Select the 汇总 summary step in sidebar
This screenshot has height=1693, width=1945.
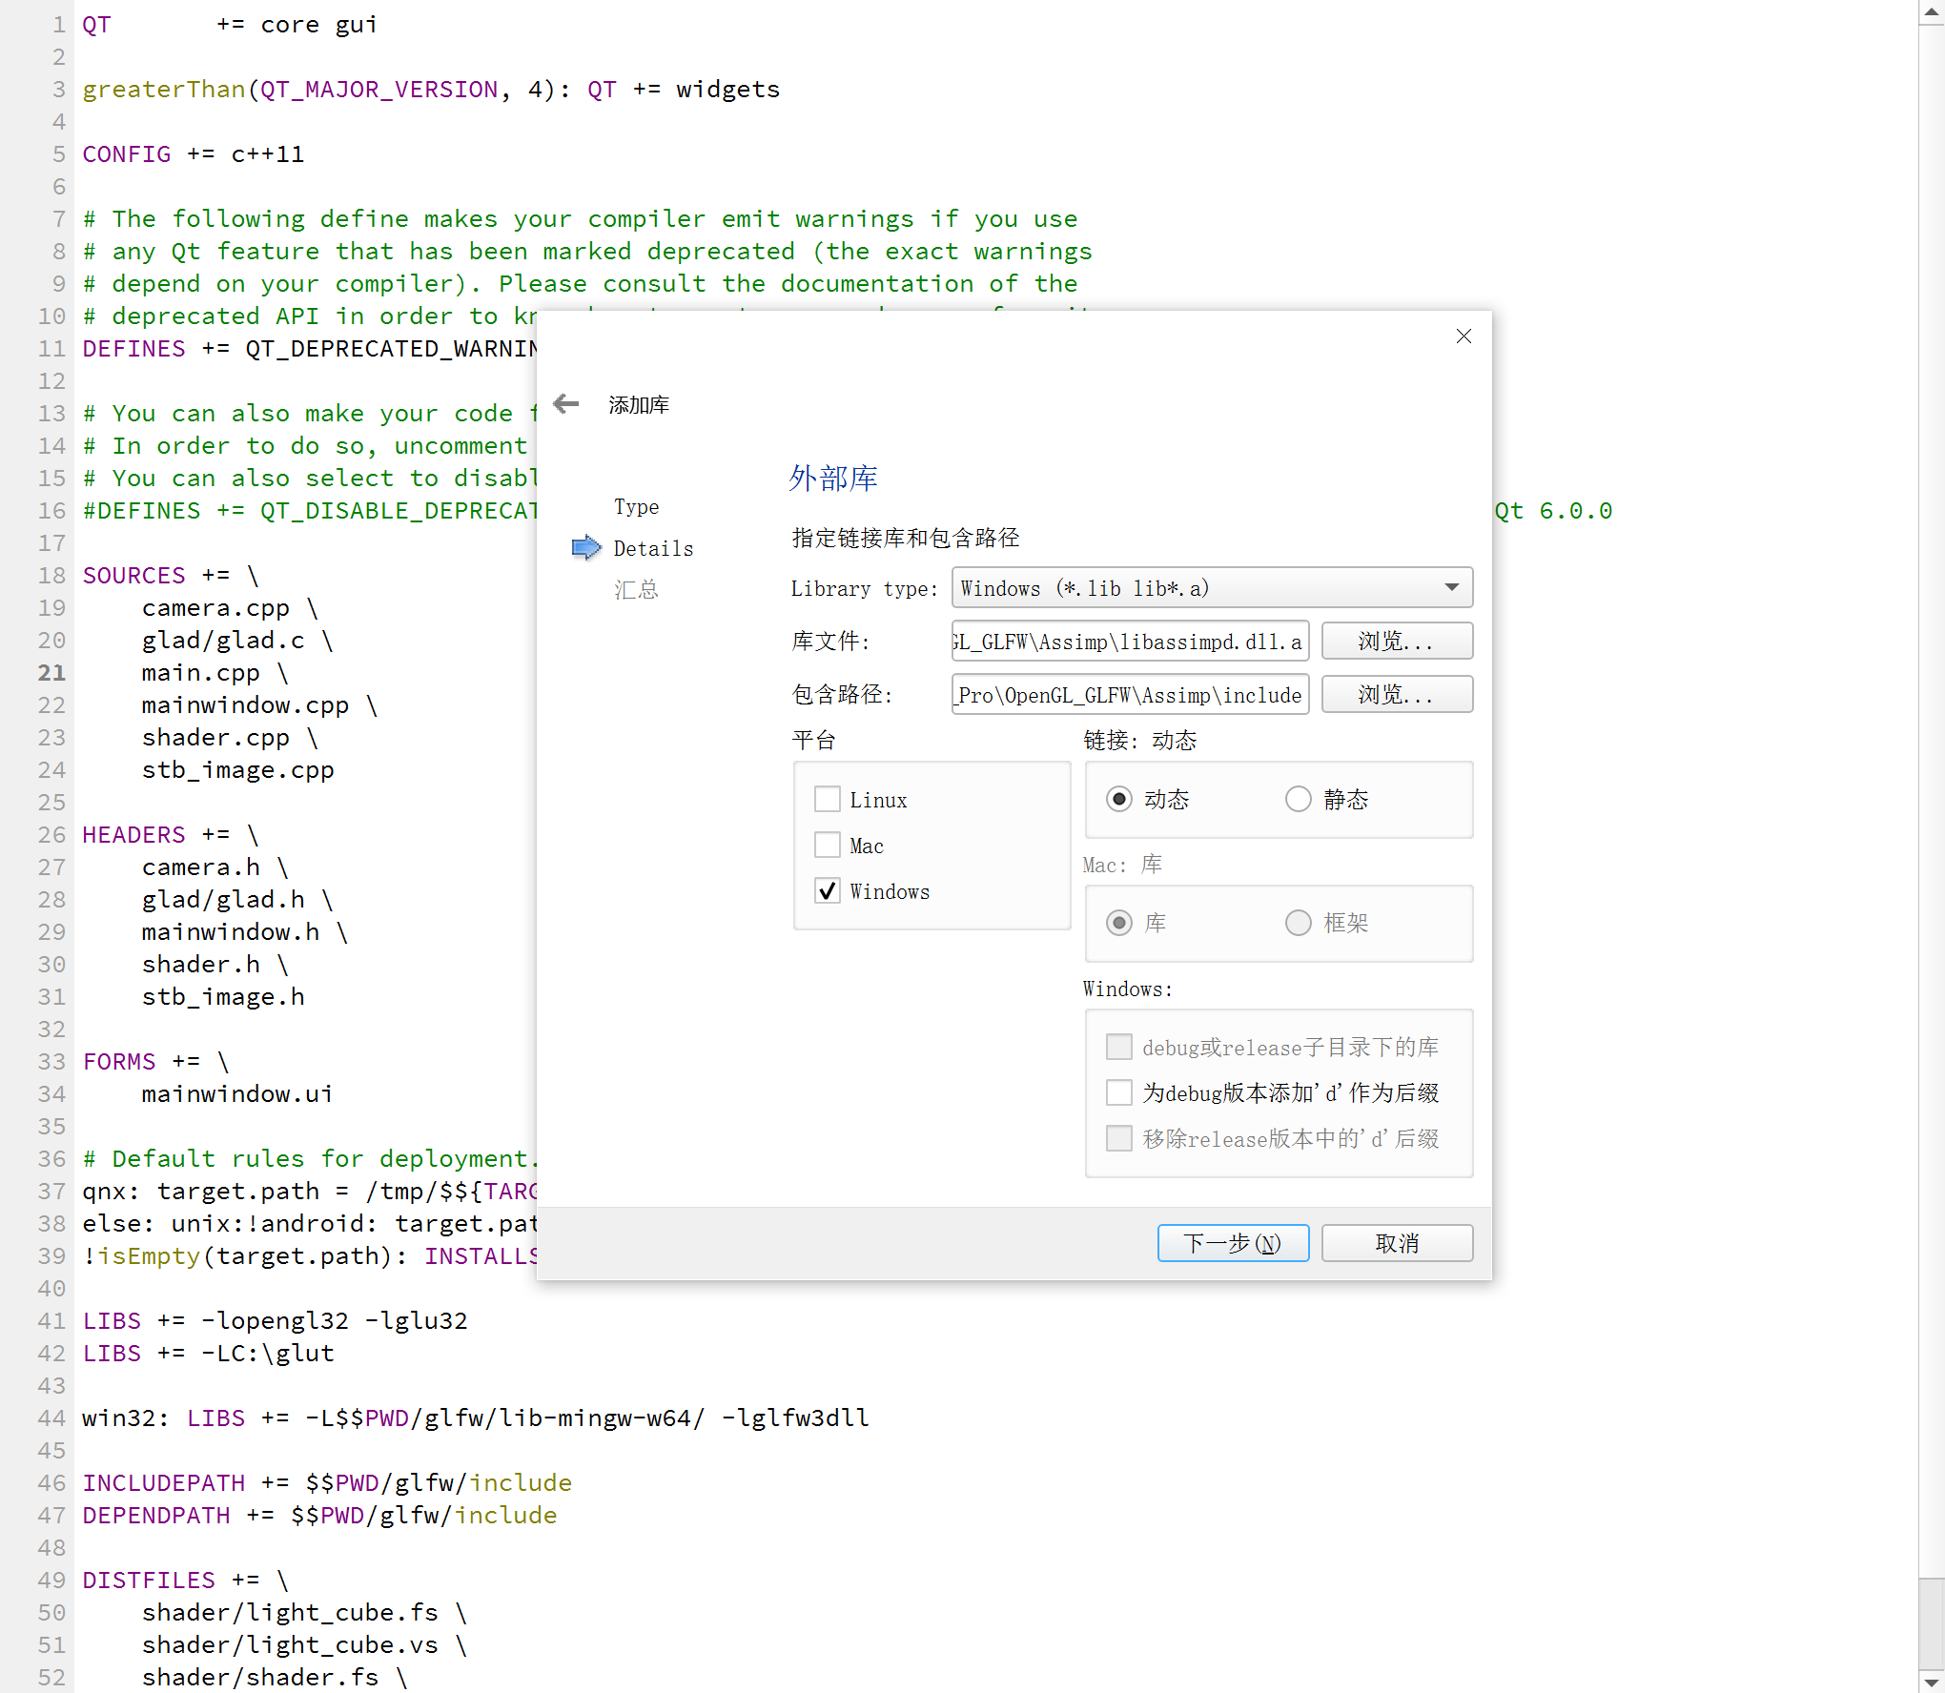coord(636,589)
